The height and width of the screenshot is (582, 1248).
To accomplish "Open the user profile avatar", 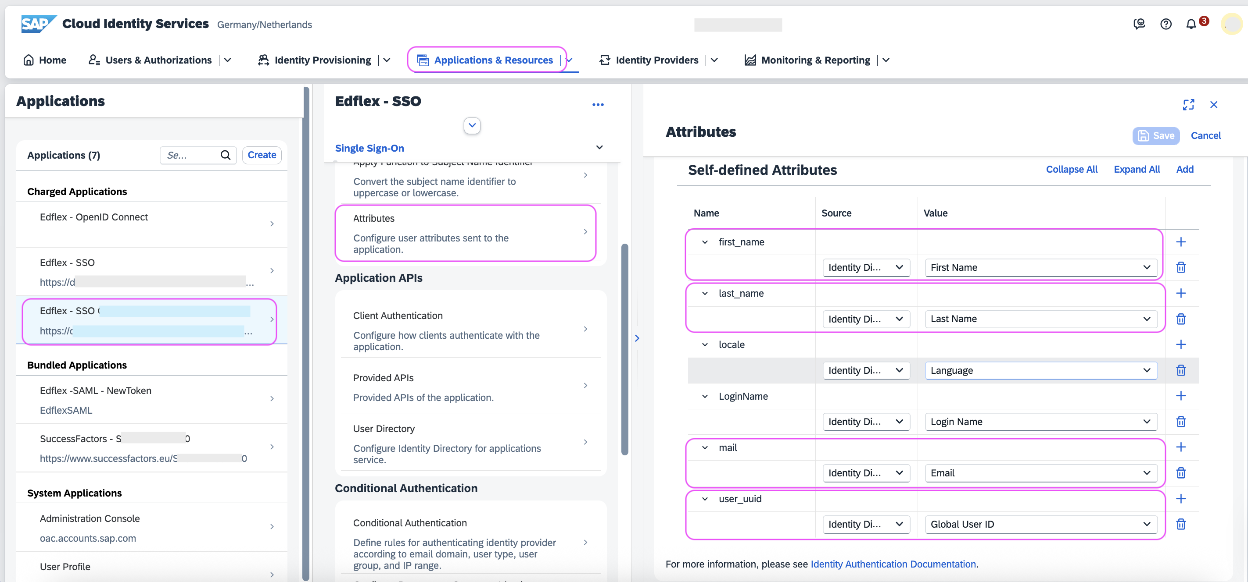I will coord(1231,24).
